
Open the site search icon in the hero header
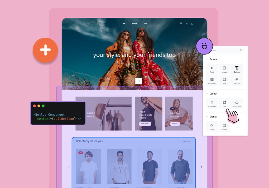(181, 23)
